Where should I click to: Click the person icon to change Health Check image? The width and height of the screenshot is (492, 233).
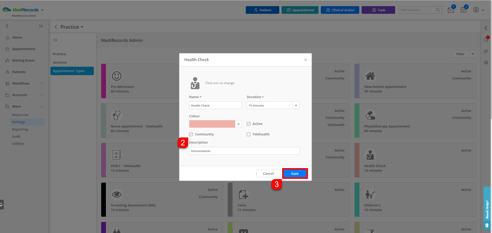(195, 83)
